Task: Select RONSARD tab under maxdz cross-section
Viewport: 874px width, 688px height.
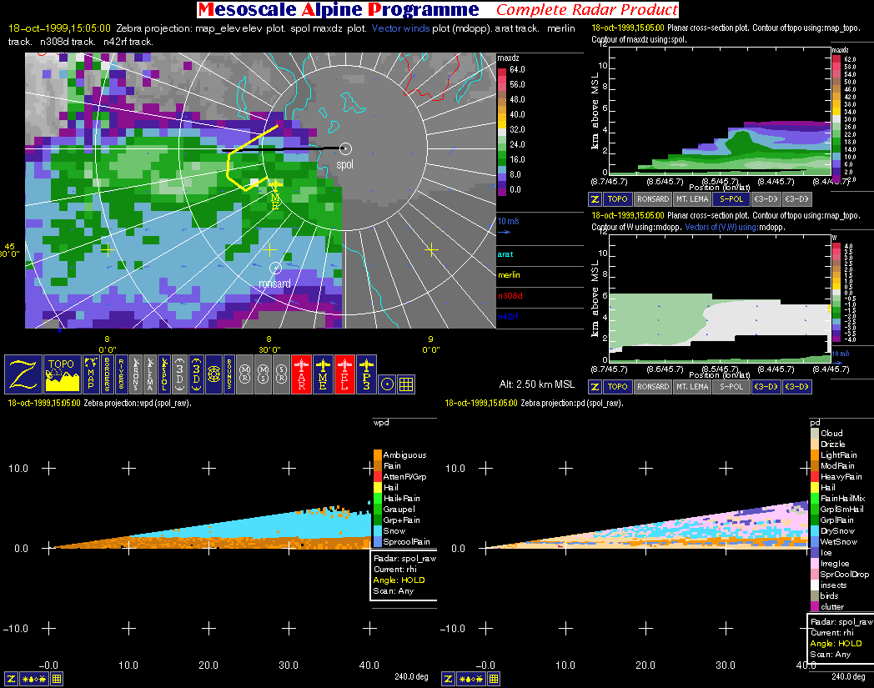Action: [x=651, y=199]
